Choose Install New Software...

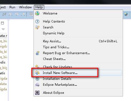click(x=78, y=73)
